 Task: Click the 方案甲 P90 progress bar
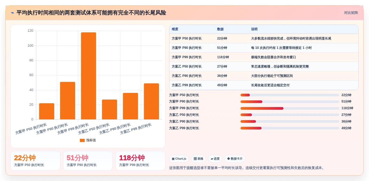point(290,102)
